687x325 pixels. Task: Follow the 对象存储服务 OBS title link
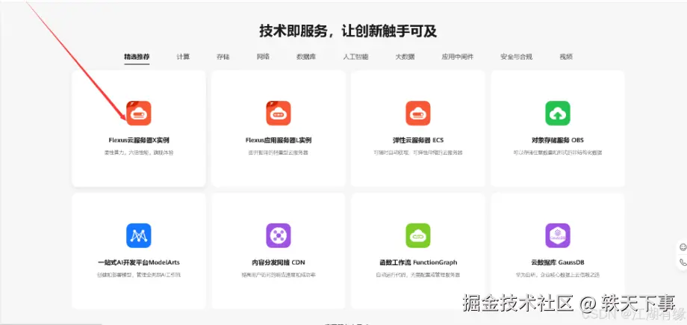(x=558, y=140)
